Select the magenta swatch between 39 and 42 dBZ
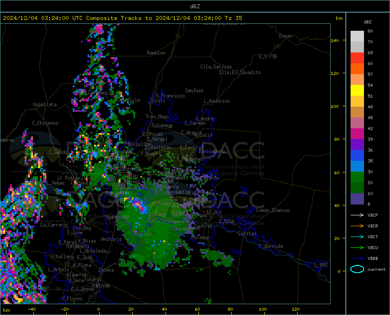 [357, 134]
